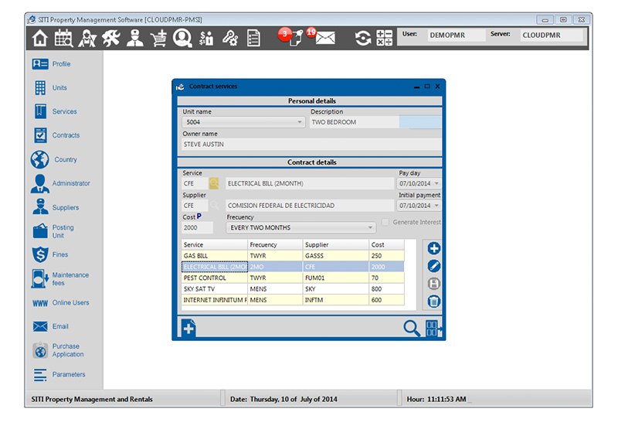
Task: Click the calculator icon in toolbar
Action: (384, 37)
